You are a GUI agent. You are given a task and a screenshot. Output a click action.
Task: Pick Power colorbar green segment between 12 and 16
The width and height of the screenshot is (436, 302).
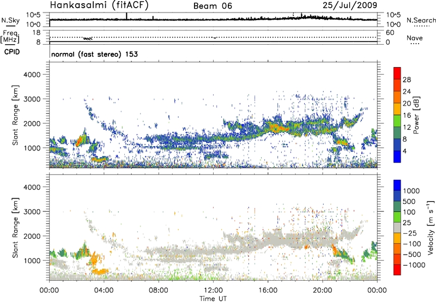(x=397, y=121)
